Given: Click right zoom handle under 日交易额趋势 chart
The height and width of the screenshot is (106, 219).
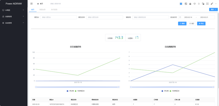Looking at the screenshot, I should coord(119,87).
